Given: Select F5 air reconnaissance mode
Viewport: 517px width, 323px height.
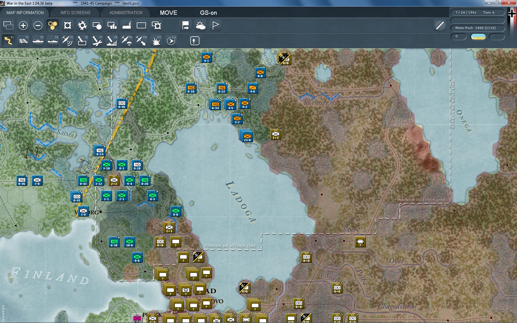Looking at the screenshot, I should click(x=67, y=41).
